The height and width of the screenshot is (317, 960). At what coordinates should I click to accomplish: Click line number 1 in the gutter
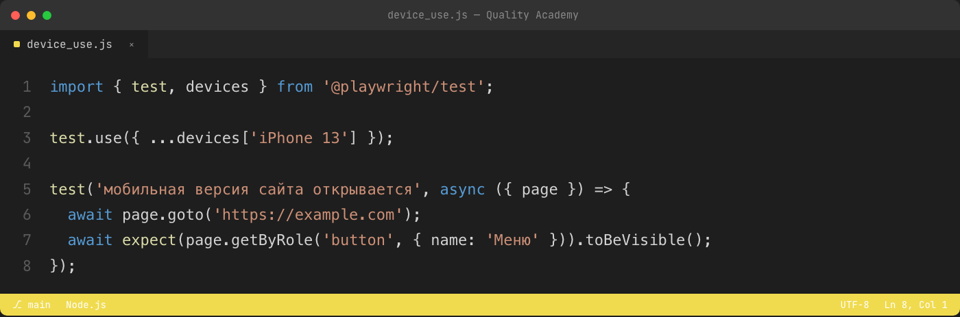coord(27,87)
